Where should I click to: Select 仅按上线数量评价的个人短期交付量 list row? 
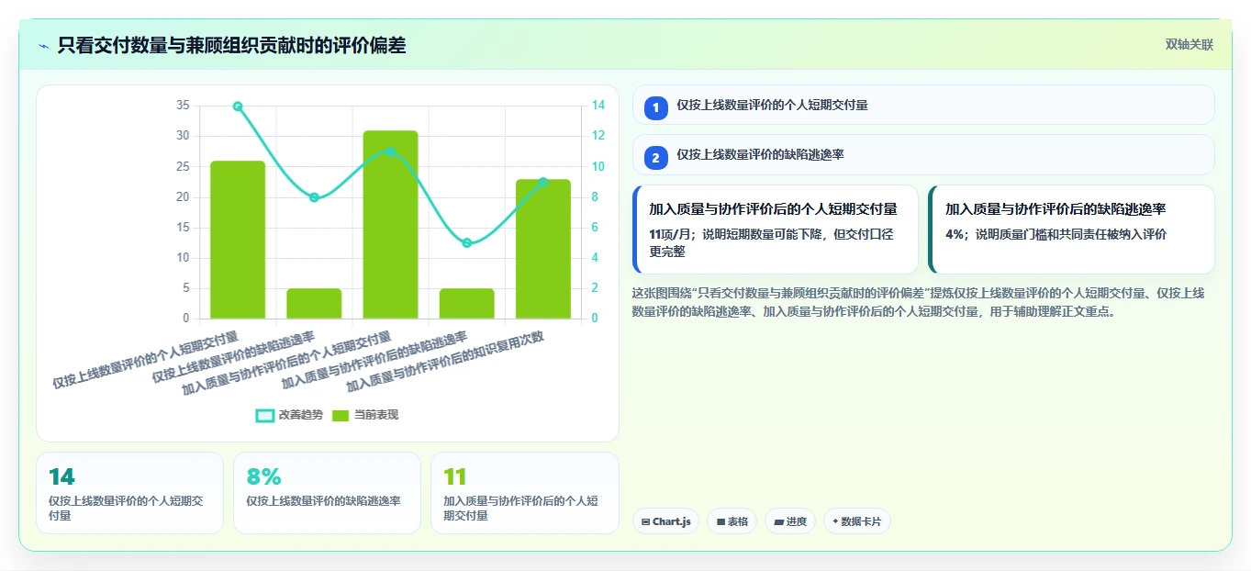point(923,105)
